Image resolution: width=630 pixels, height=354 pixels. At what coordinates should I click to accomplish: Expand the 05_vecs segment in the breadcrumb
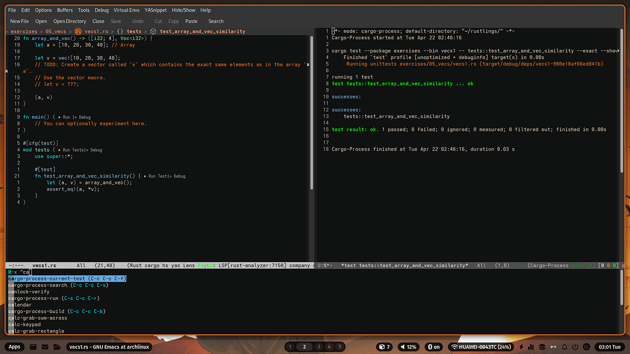pyautogui.click(x=57, y=31)
